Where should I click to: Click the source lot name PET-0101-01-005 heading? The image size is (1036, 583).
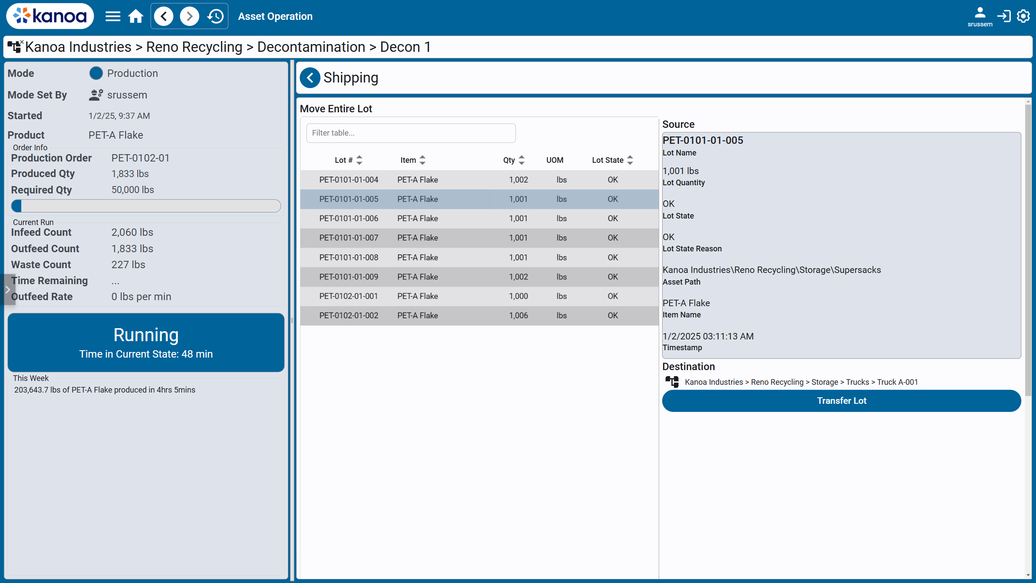pyautogui.click(x=703, y=140)
